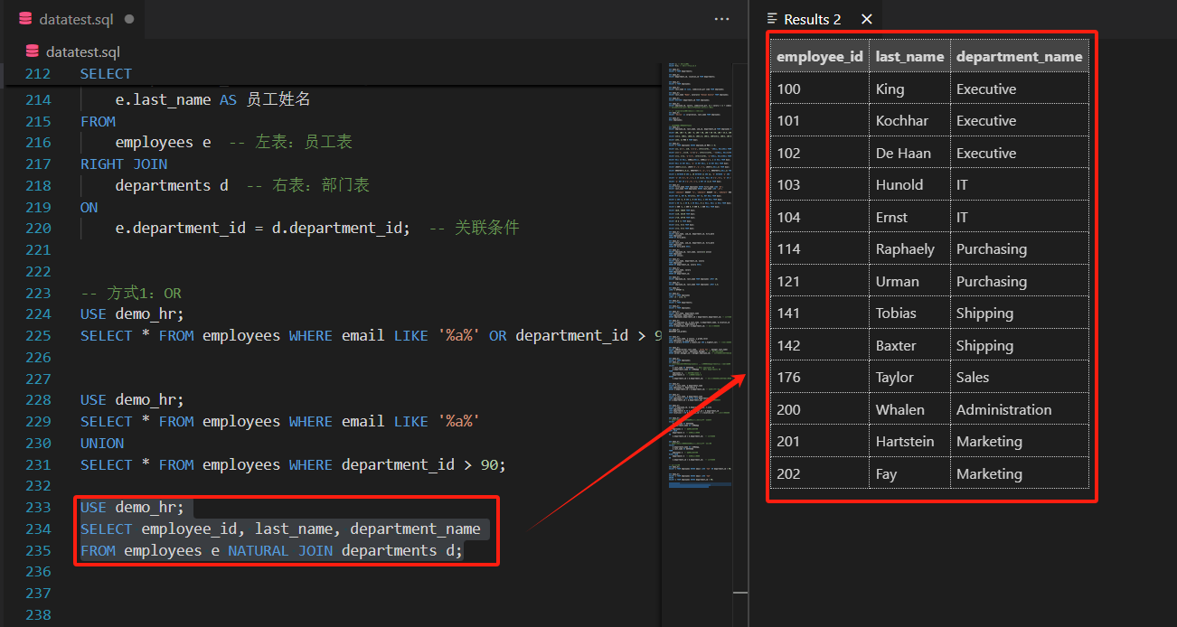Sort by the last_name column header
The image size is (1177, 627).
click(x=910, y=56)
